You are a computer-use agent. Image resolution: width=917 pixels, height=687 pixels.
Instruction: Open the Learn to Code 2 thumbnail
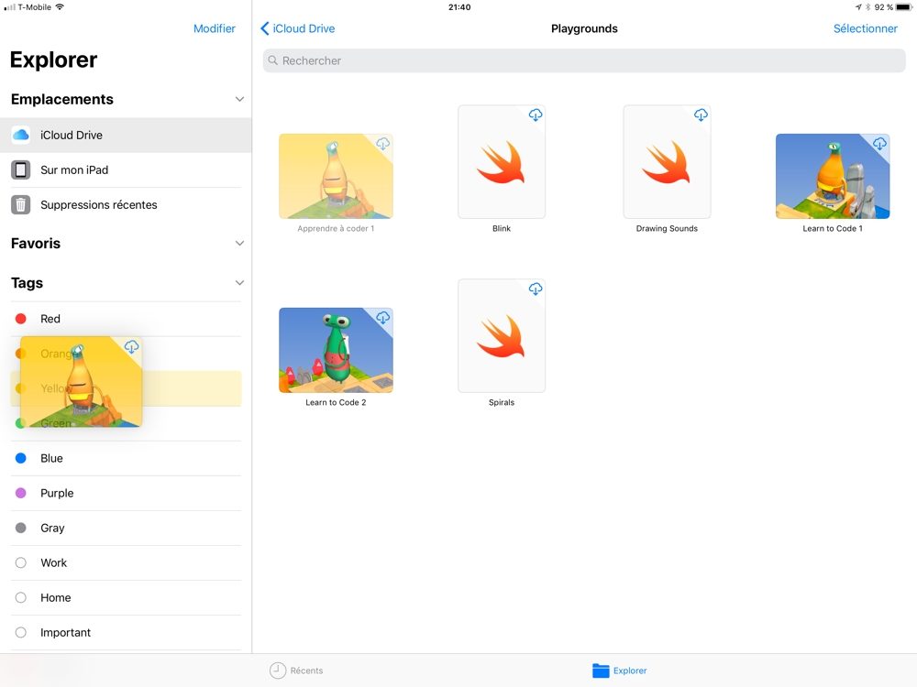336,350
